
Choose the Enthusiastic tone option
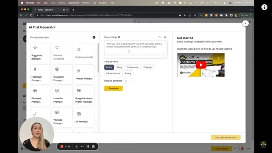click(133, 67)
